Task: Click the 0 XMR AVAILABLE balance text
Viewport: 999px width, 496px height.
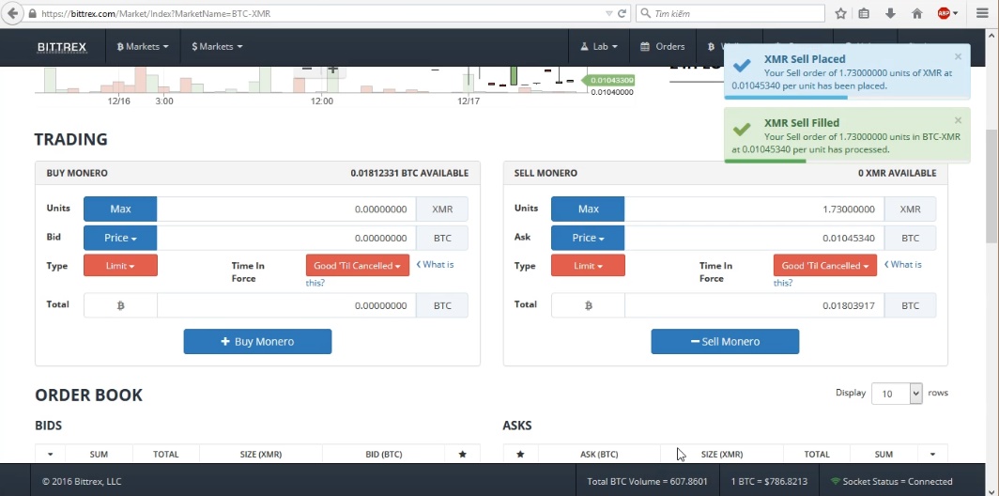Action: [x=897, y=173]
